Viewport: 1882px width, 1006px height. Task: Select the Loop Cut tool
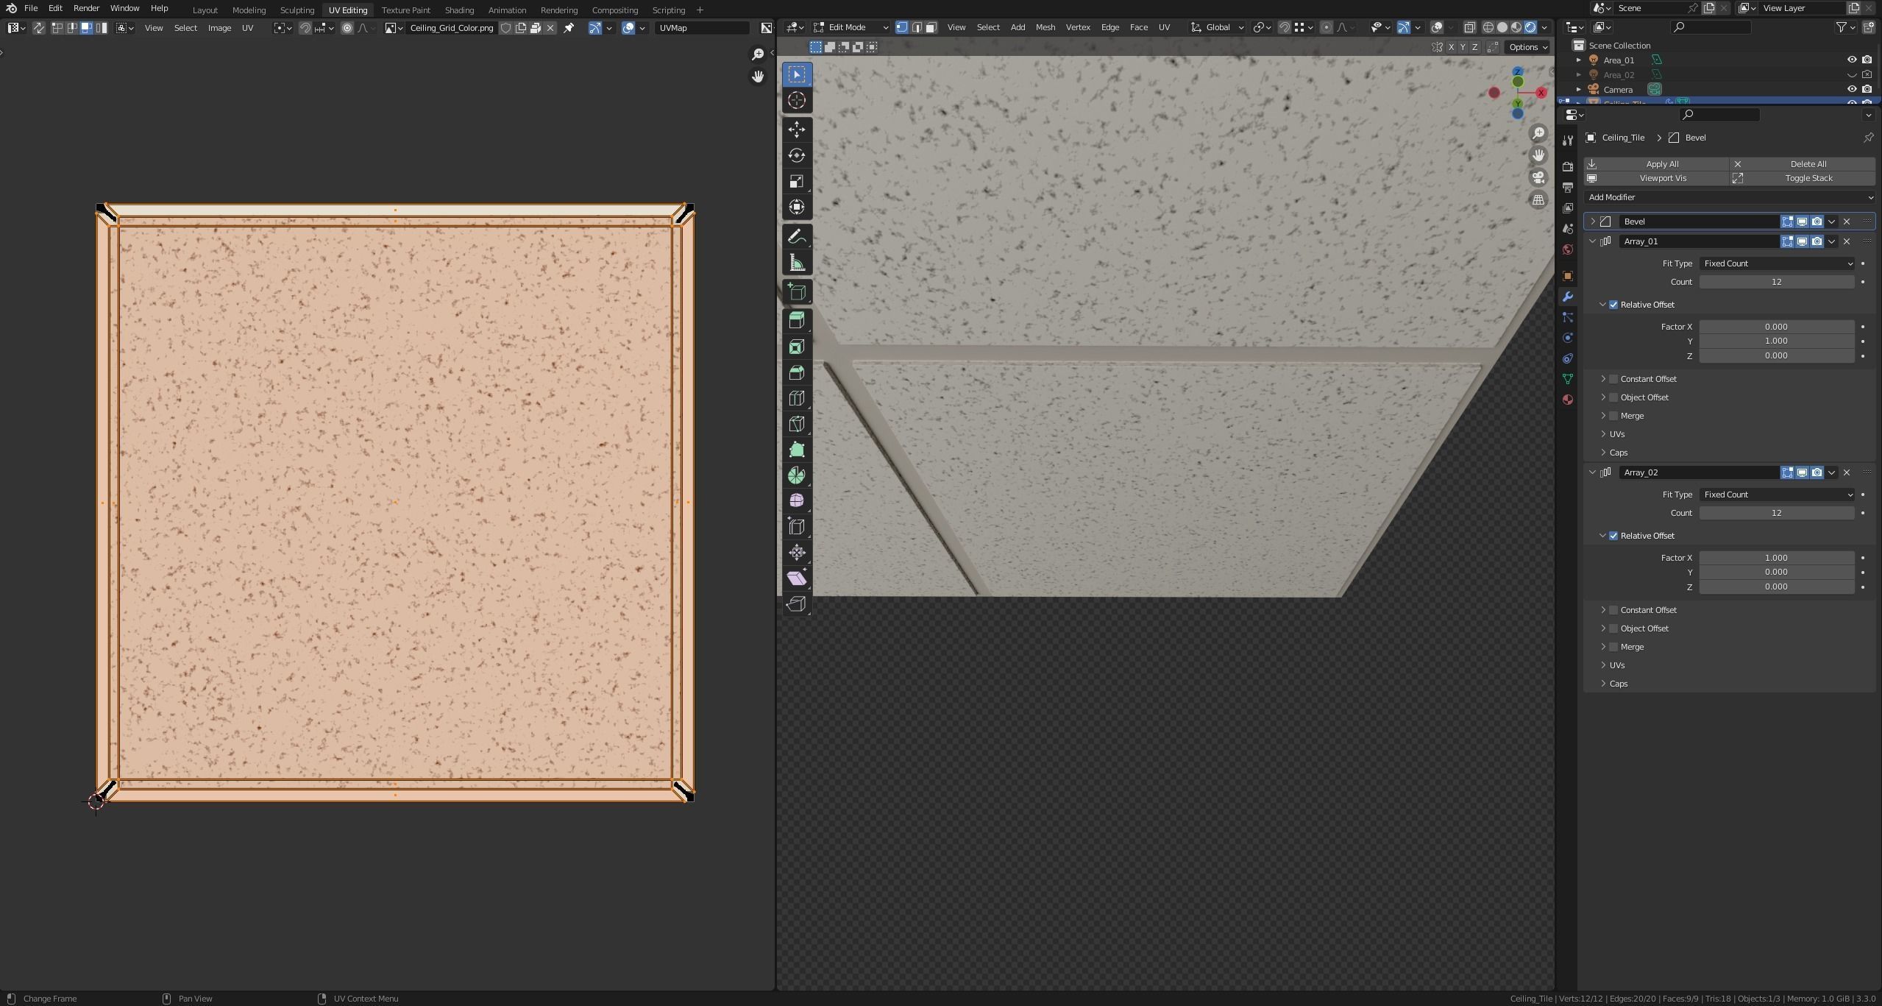(x=797, y=398)
